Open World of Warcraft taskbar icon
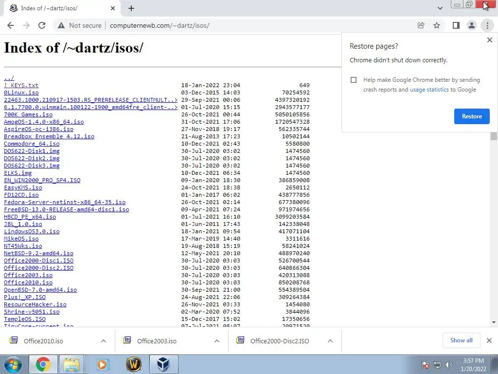Viewport: 498px width, 374px height. tap(134, 364)
